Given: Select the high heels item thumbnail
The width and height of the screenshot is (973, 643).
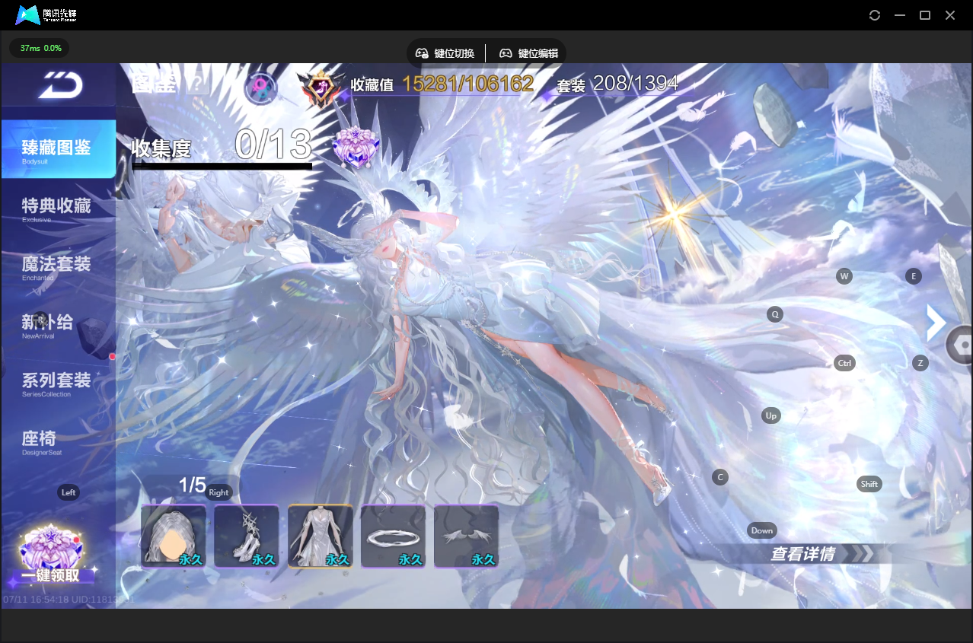Looking at the screenshot, I should (x=246, y=536).
